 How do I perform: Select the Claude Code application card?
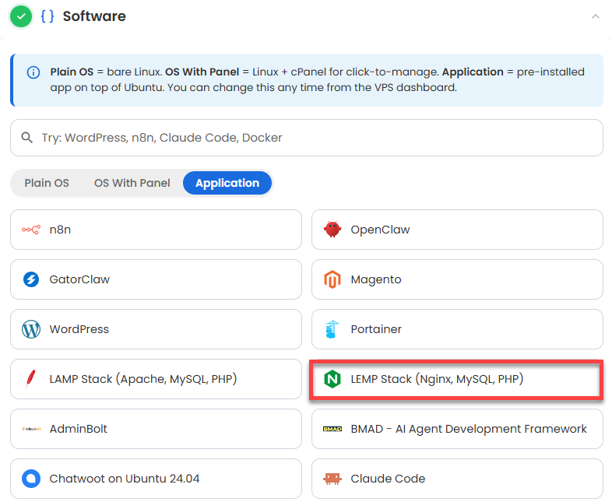click(x=457, y=479)
